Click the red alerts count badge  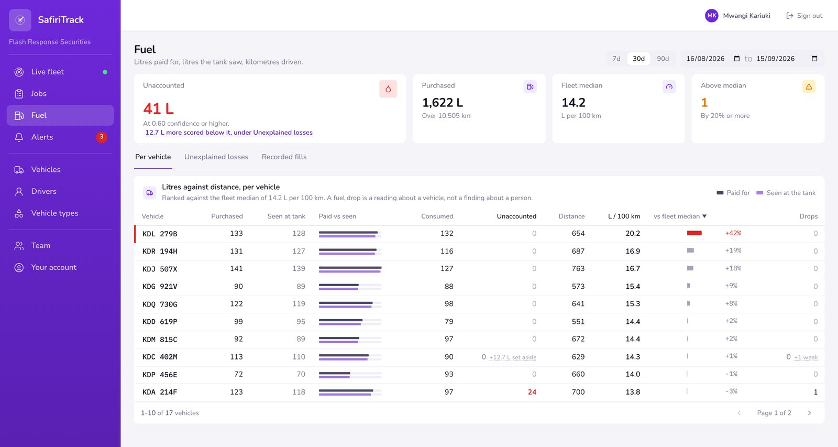coord(102,137)
